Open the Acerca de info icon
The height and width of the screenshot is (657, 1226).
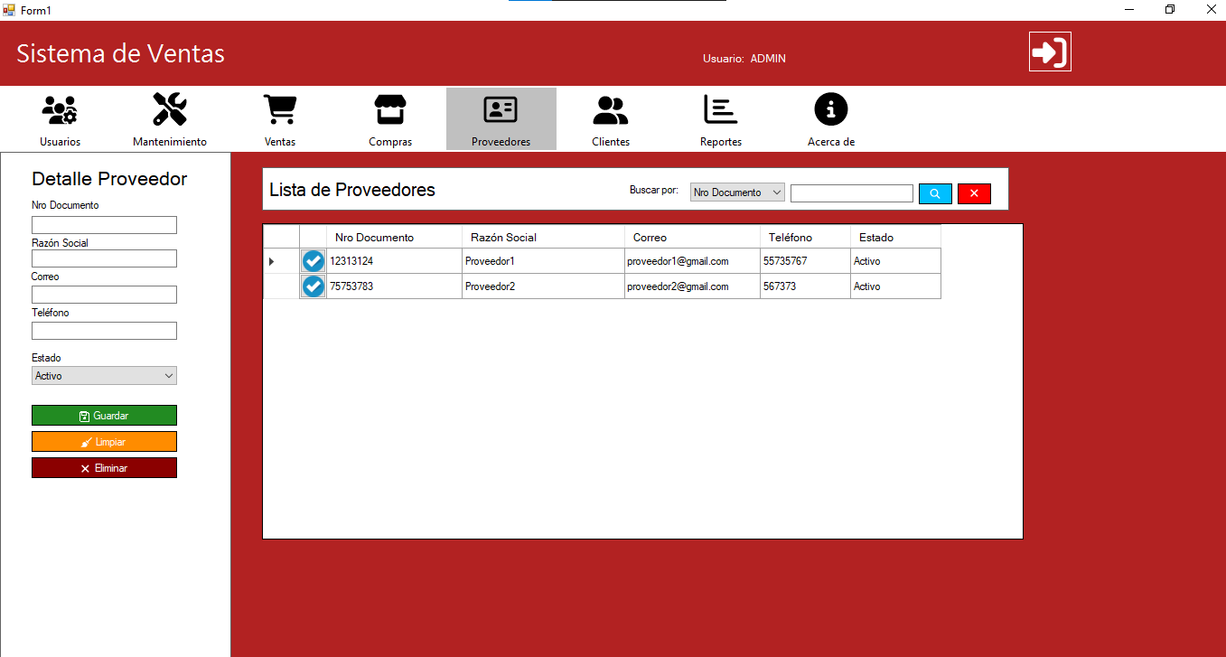pos(831,110)
